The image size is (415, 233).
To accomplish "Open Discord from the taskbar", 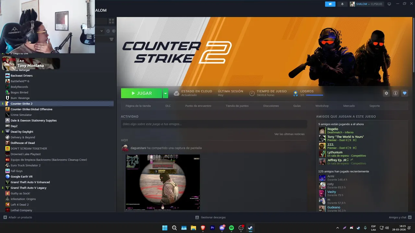I will 222,228.
